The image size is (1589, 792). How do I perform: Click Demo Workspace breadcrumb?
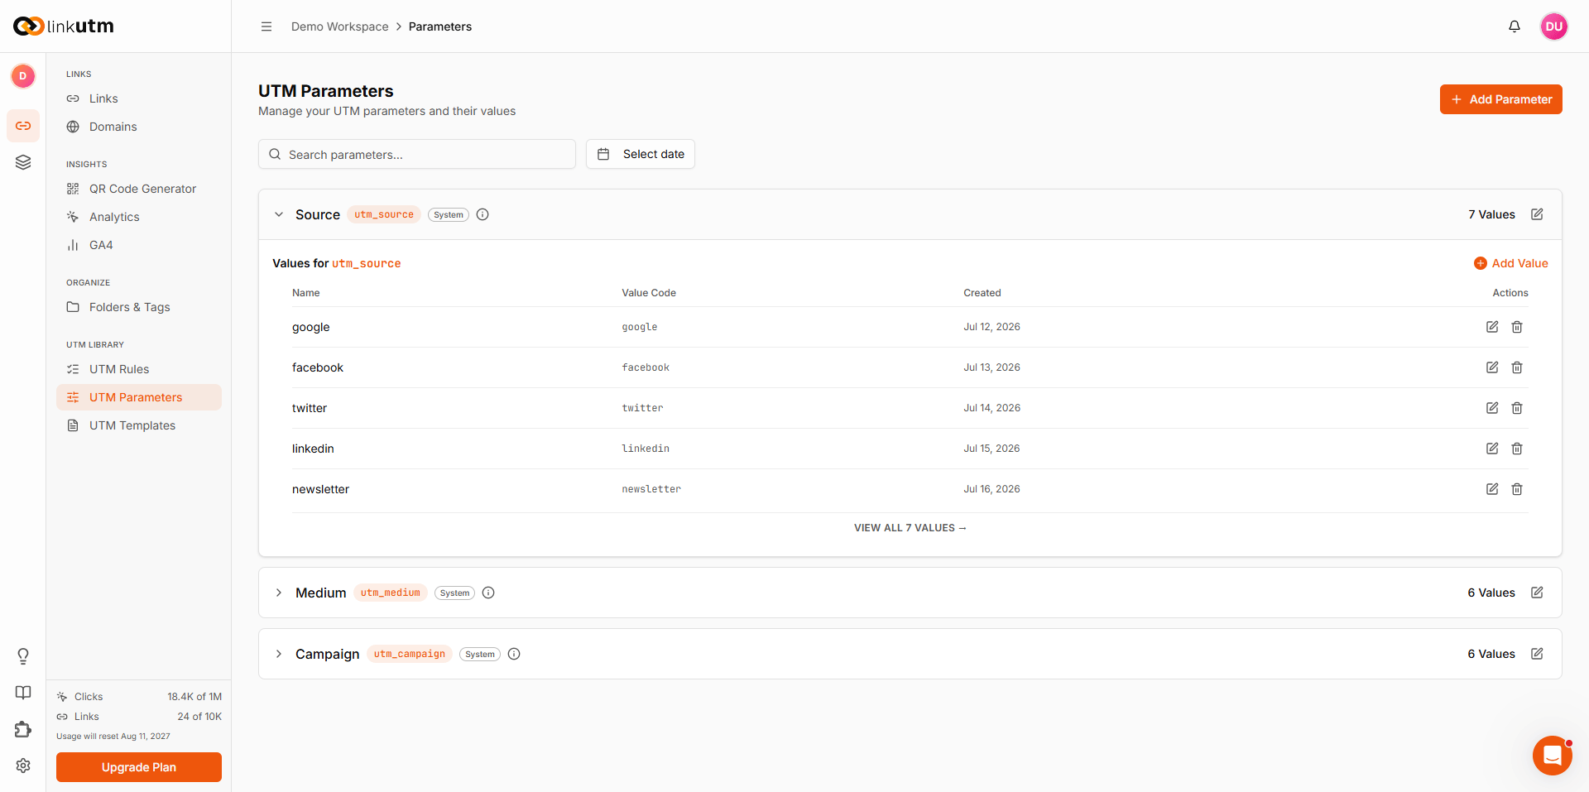pyautogui.click(x=339, y=26)
